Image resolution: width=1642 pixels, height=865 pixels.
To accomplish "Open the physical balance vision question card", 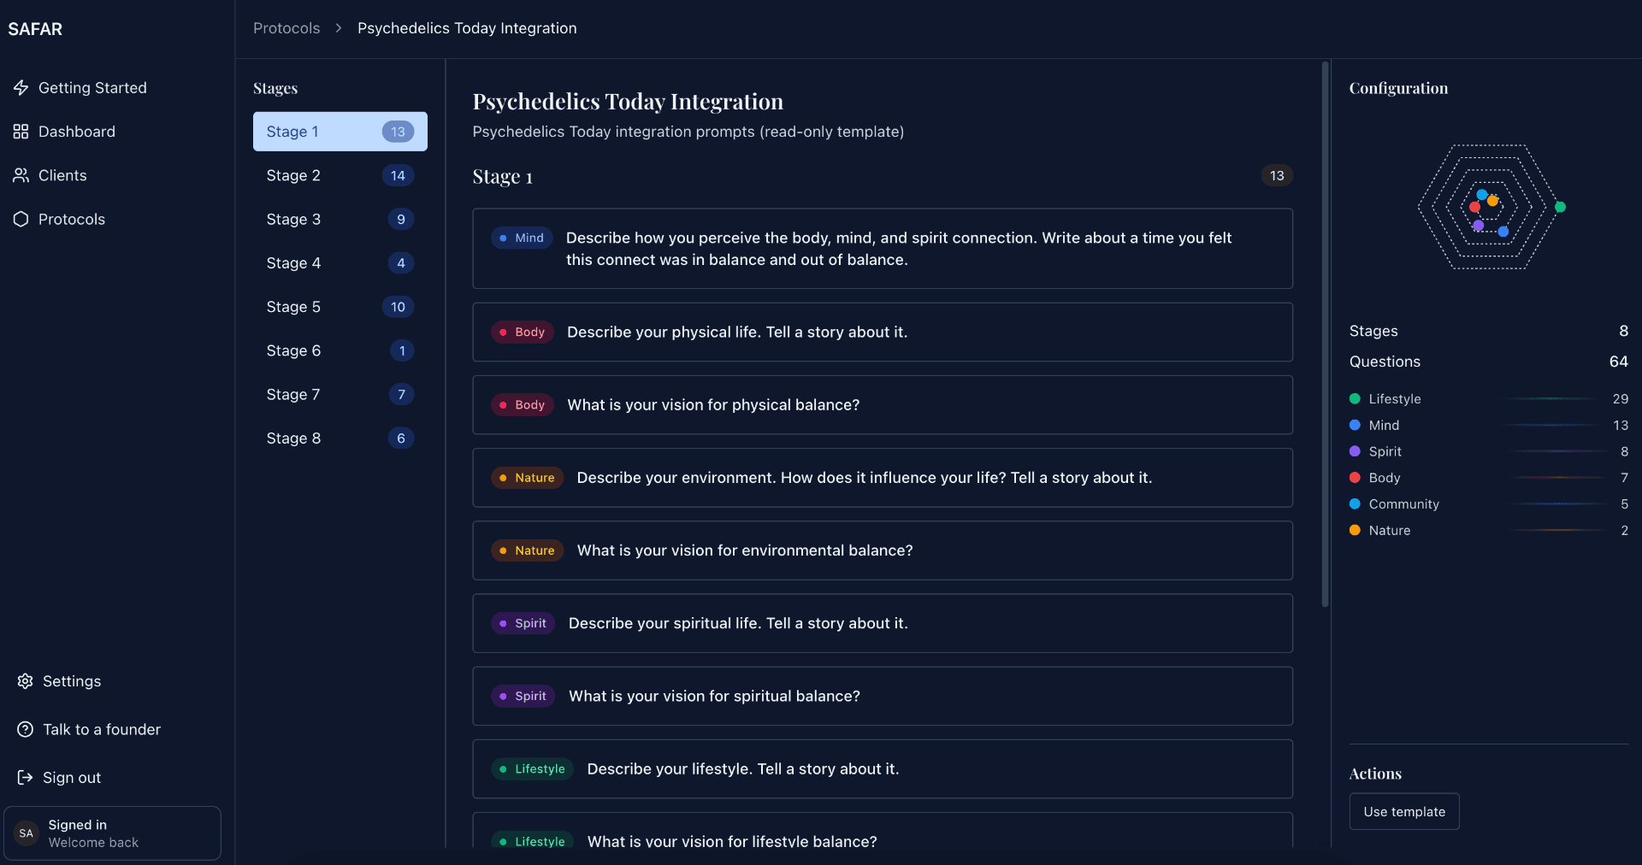I will (x=882, y=405).
